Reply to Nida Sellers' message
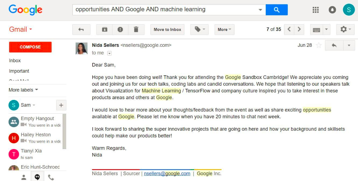Image resolution: width=358 pixels, height=181 pixels. [334, 45]
